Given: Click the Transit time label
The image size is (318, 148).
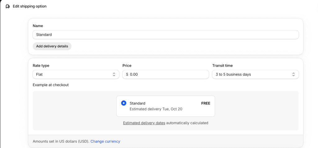Looking at the screenshot, I should (x=222, y=66).
